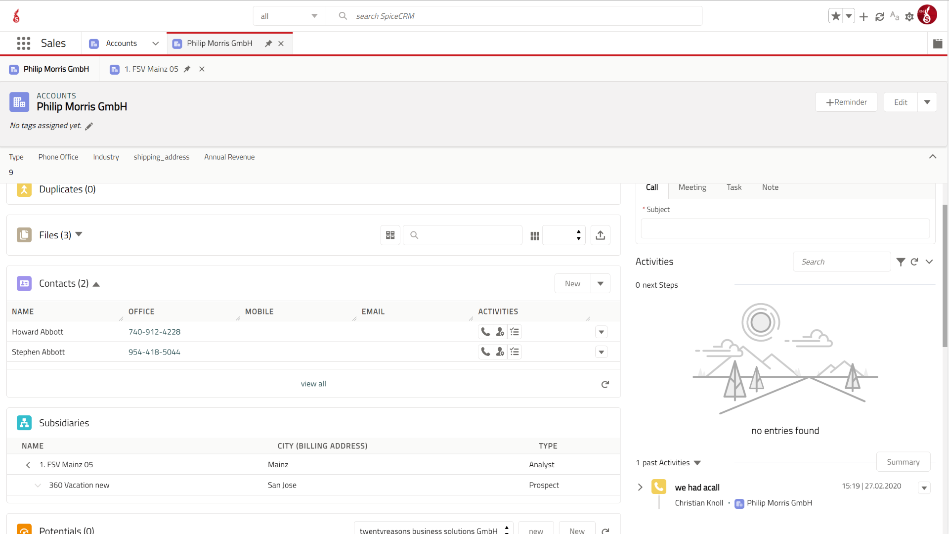Switch Files to tile view icon

point(390,235)
